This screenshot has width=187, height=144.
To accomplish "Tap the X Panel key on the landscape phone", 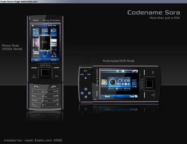I will (x=153, y=95).
